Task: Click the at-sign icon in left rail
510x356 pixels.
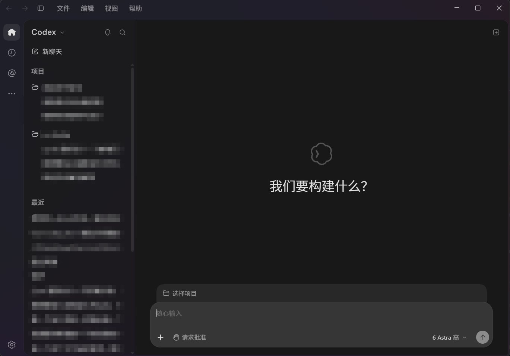Action: point(12,73)
